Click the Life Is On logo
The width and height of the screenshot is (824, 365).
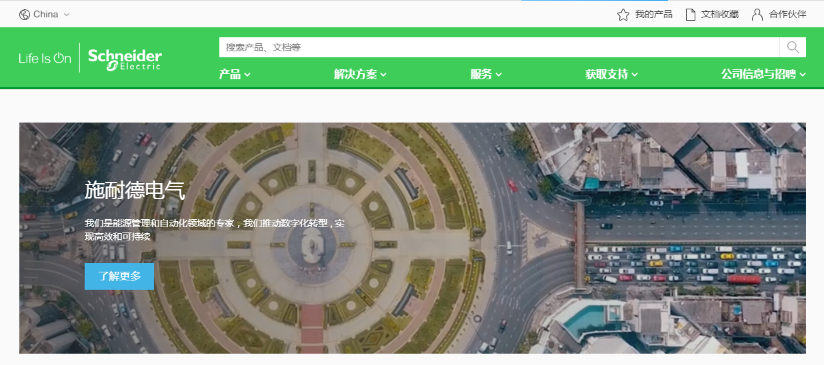[x=45, y=59]
